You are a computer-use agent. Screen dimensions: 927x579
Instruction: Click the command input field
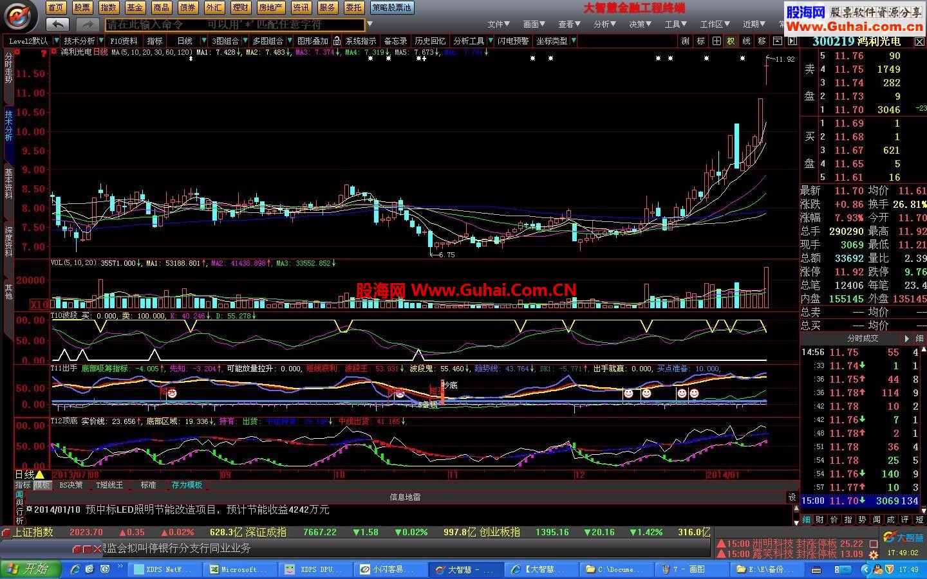[235, 24]
